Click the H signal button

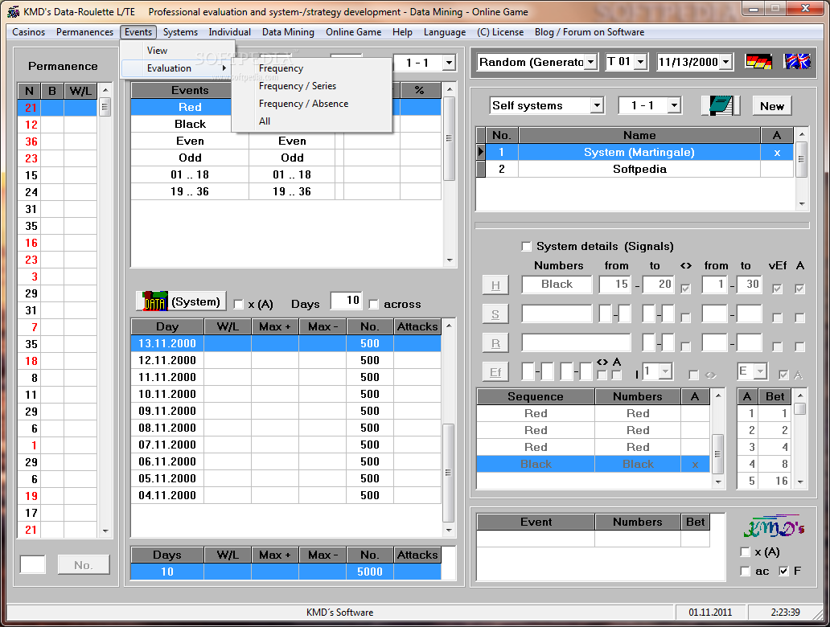(x=495, y=285)
